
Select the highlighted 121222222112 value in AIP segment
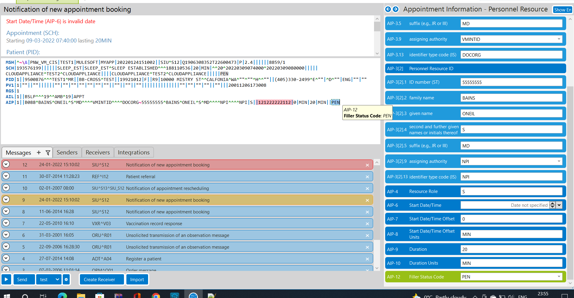click(x=274, y=102)
